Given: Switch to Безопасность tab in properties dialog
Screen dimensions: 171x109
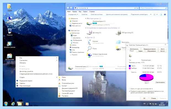Looking at the screenshot, I should 134,49.
